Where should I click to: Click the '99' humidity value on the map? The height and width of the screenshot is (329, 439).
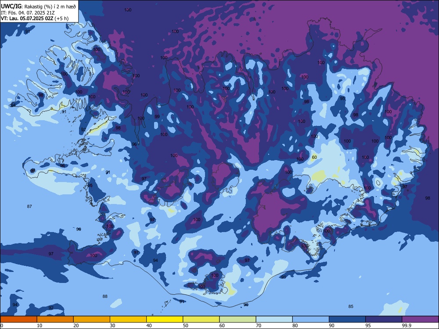pos(157,116)
